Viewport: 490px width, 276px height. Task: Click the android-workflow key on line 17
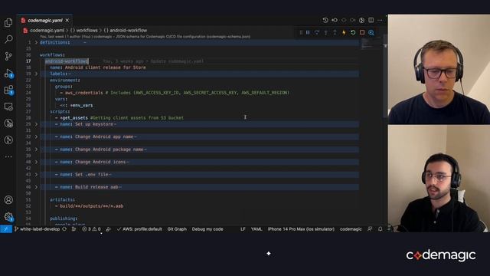(x=67, y=61)
